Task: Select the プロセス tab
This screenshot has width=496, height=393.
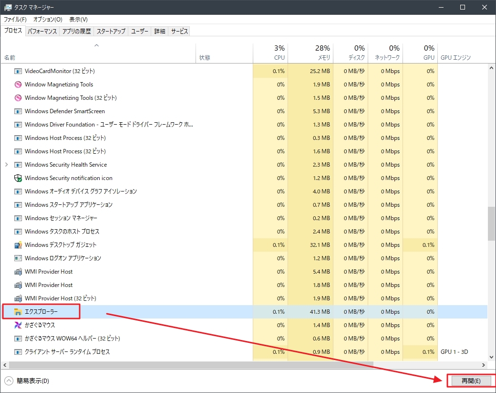Action: coord(13,31)
